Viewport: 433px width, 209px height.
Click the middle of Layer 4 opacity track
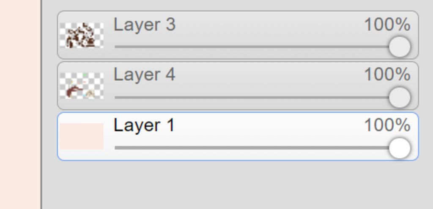coord(252,98)
